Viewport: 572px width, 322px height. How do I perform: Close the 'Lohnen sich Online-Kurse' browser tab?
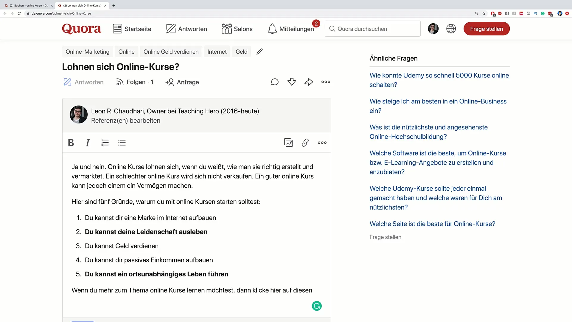(x=105, y=5)
